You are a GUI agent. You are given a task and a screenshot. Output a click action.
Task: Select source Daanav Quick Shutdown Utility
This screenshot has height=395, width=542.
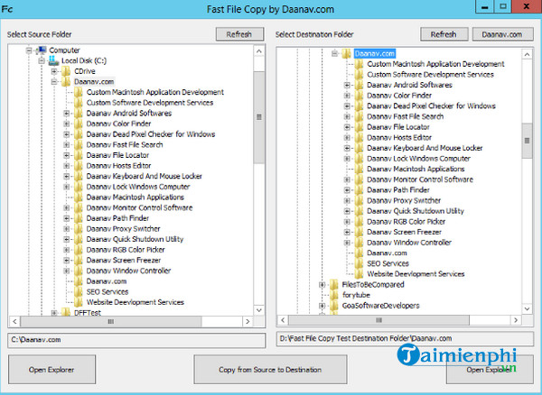[x=135, y=239]
